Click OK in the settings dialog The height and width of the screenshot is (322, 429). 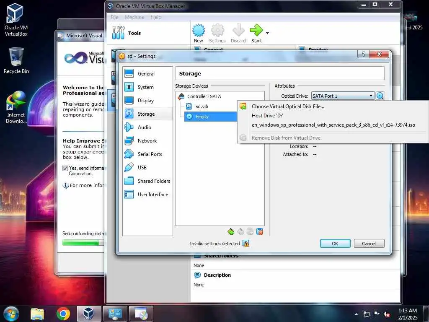click(x=335, y=244)
